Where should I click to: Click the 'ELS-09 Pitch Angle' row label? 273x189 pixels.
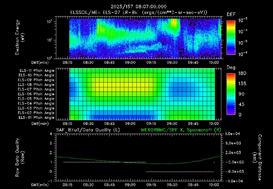pyautogui.click(x=36, y=80)
